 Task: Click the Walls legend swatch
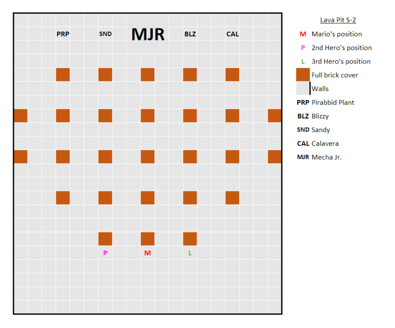pyautogui.click(x=303, y=89)
